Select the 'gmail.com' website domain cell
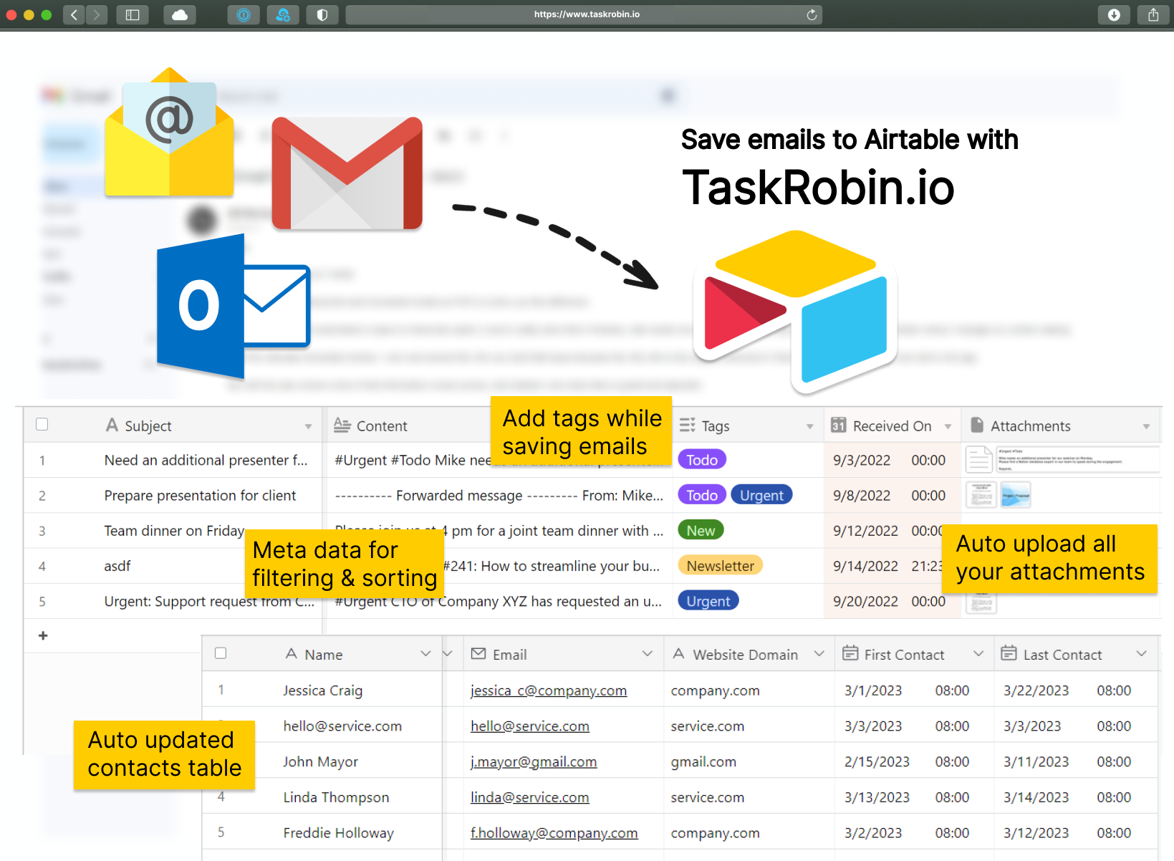 703,761
